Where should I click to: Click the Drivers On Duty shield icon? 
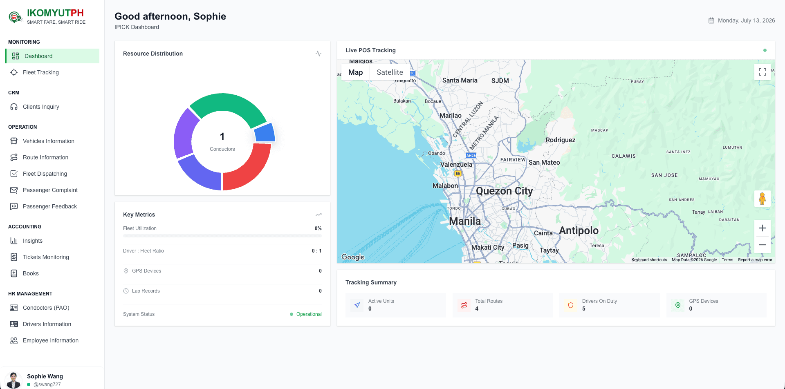coord(571,305)
